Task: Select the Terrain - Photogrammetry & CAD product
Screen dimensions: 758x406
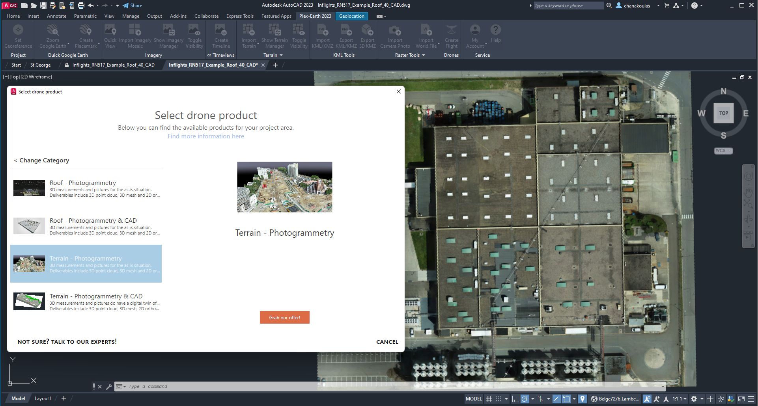Action: (86, 302)
